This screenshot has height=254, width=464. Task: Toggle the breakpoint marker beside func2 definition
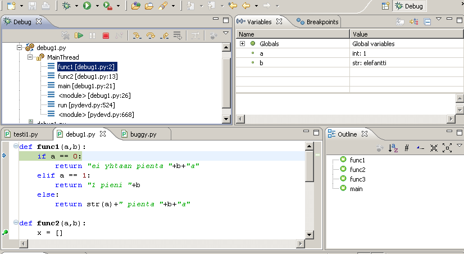tap(5, 232)
